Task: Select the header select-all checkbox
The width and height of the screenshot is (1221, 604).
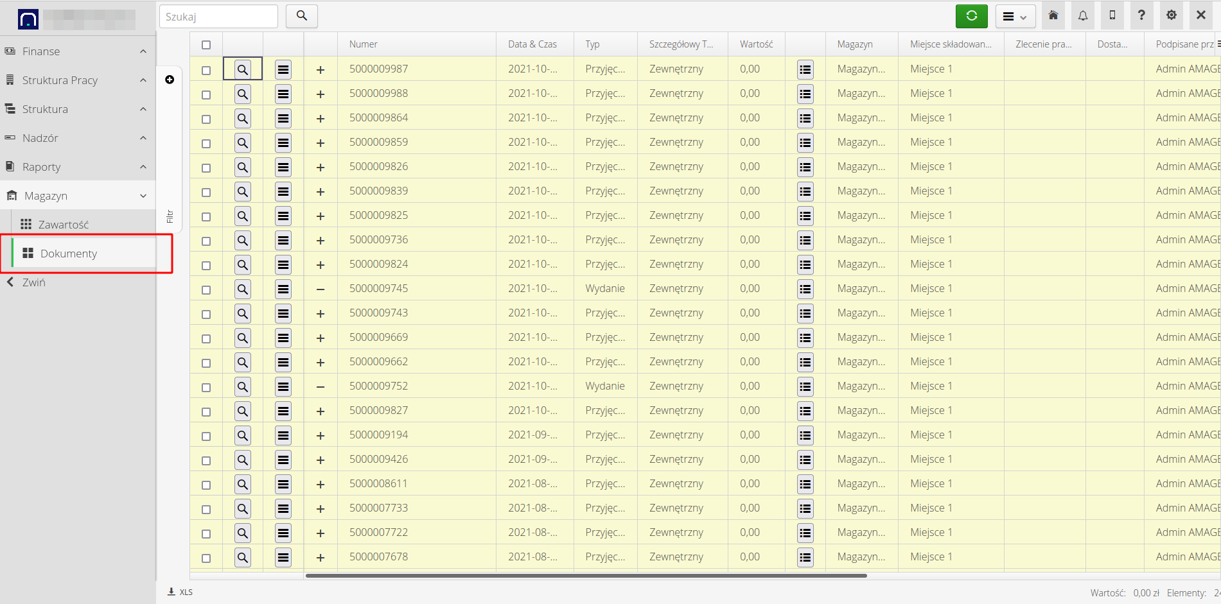Action: point(206,45)
